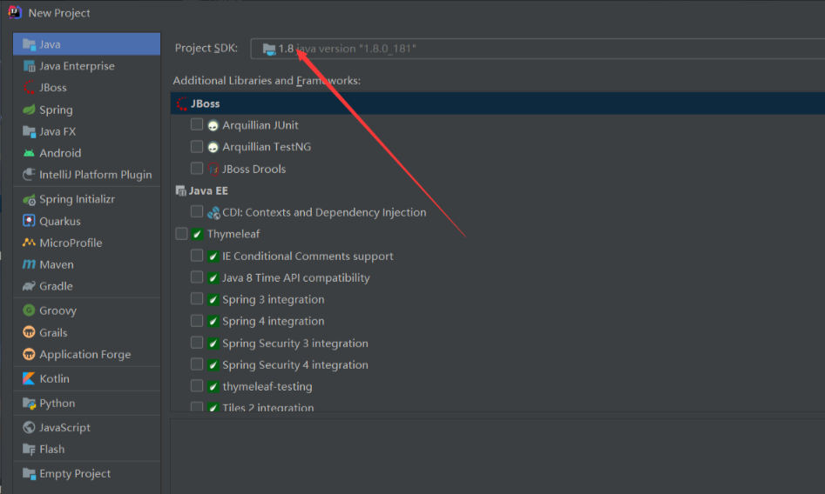Select the Java Enterprise label
This screenshot has height=494, width=825.
pos(77,66)
